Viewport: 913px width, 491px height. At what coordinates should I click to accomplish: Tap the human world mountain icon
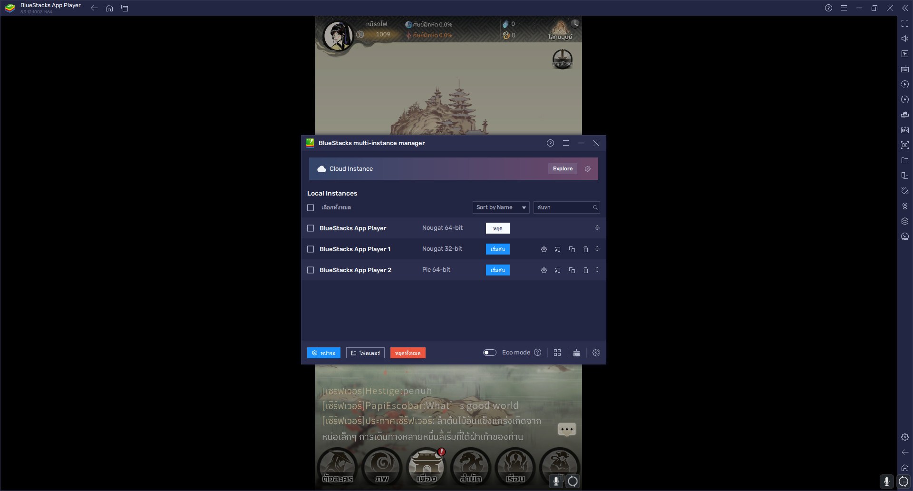coord(560,29)
